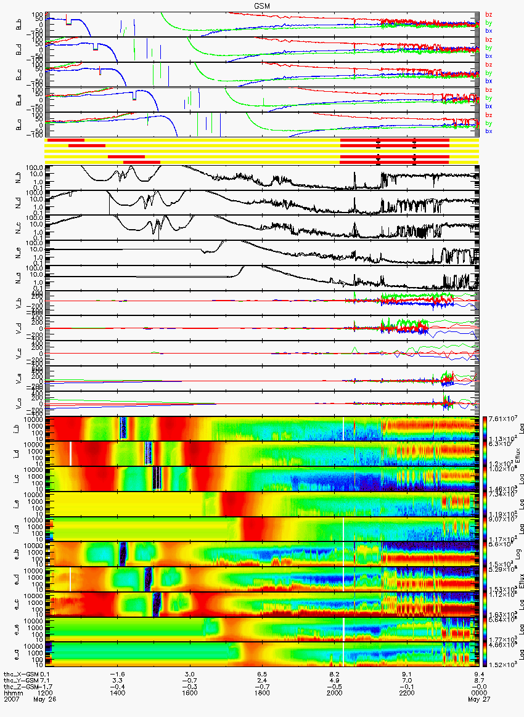The width and height of the screenshot is (524, 717).
Task: Select the N_a density panel label
Action: pos(18,278)
